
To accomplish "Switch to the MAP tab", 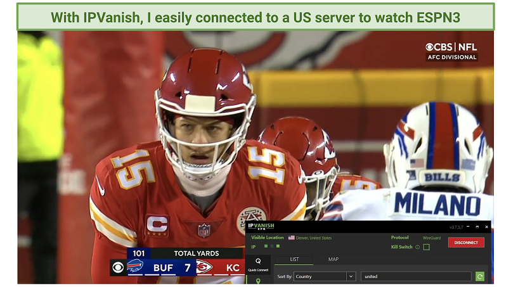I will [x=333, y=259].
